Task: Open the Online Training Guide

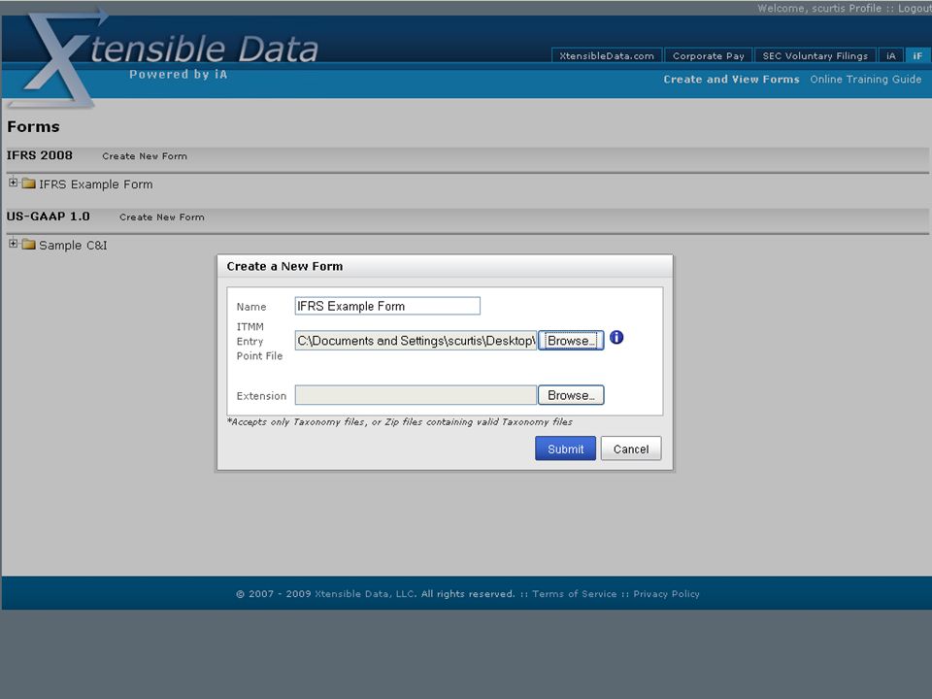Action: (x=865, y=79)
